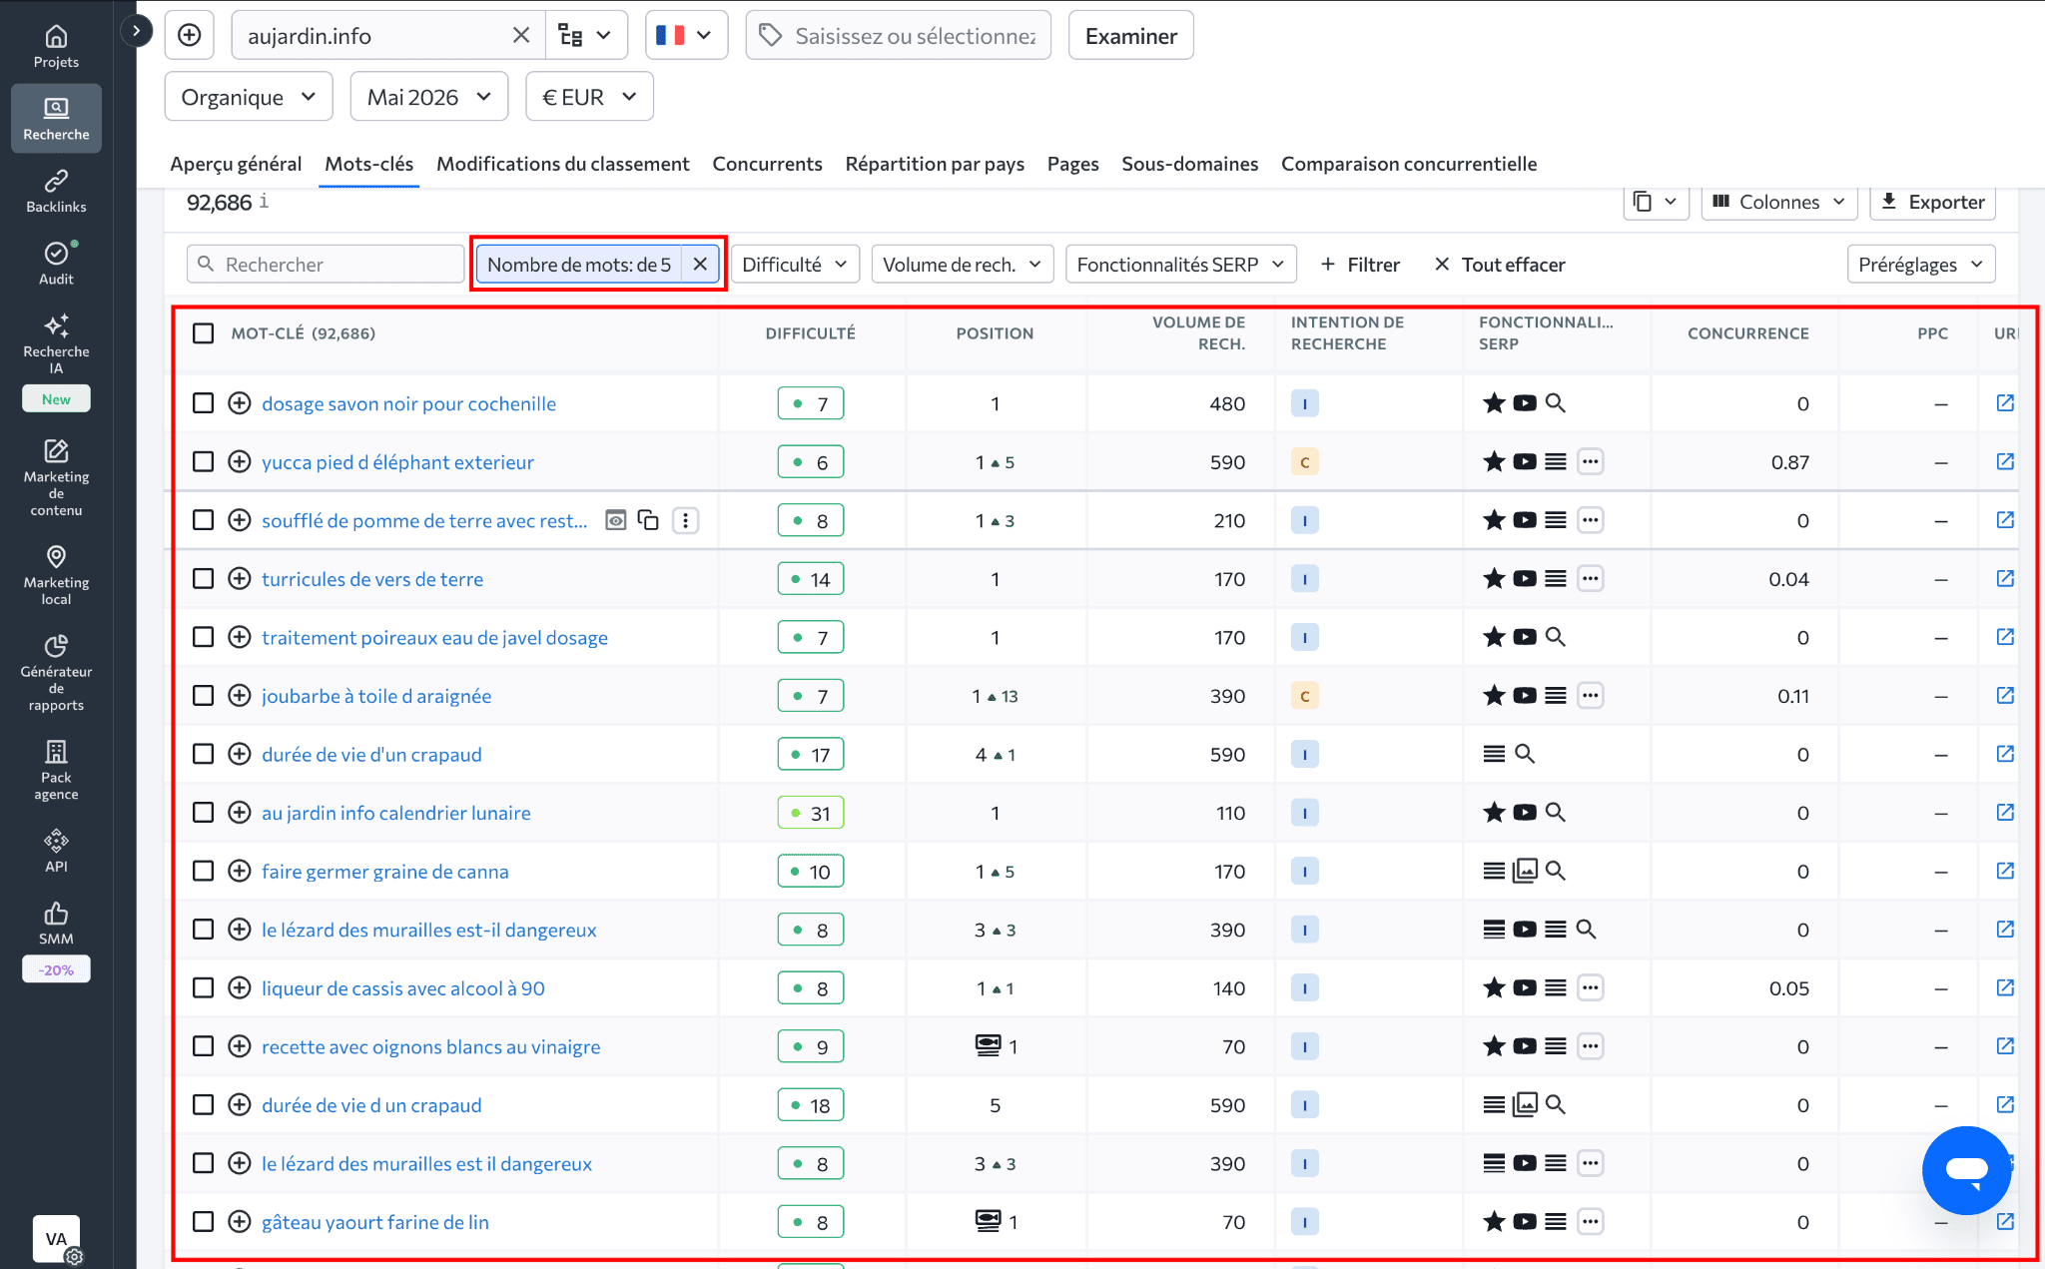View SERP snapshot for soufflé de pomme row
The width and height of the screenshot is (2045, 1269).
pyautogui.click(x=616, y=520)
